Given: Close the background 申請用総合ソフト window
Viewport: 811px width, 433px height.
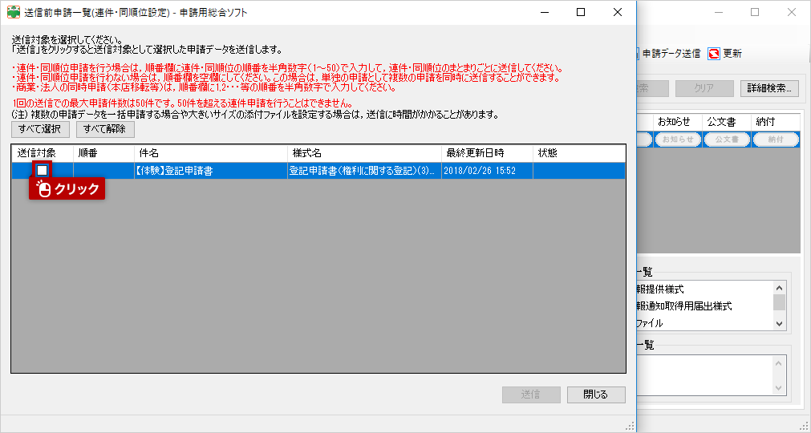Looking at the screenshot, I should coord(792,12).
